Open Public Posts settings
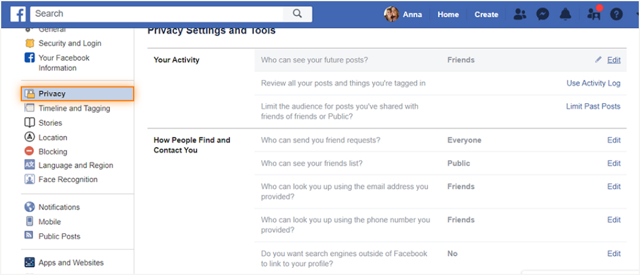The width and height of the screenshot is (640, 275). coord(59,236)
